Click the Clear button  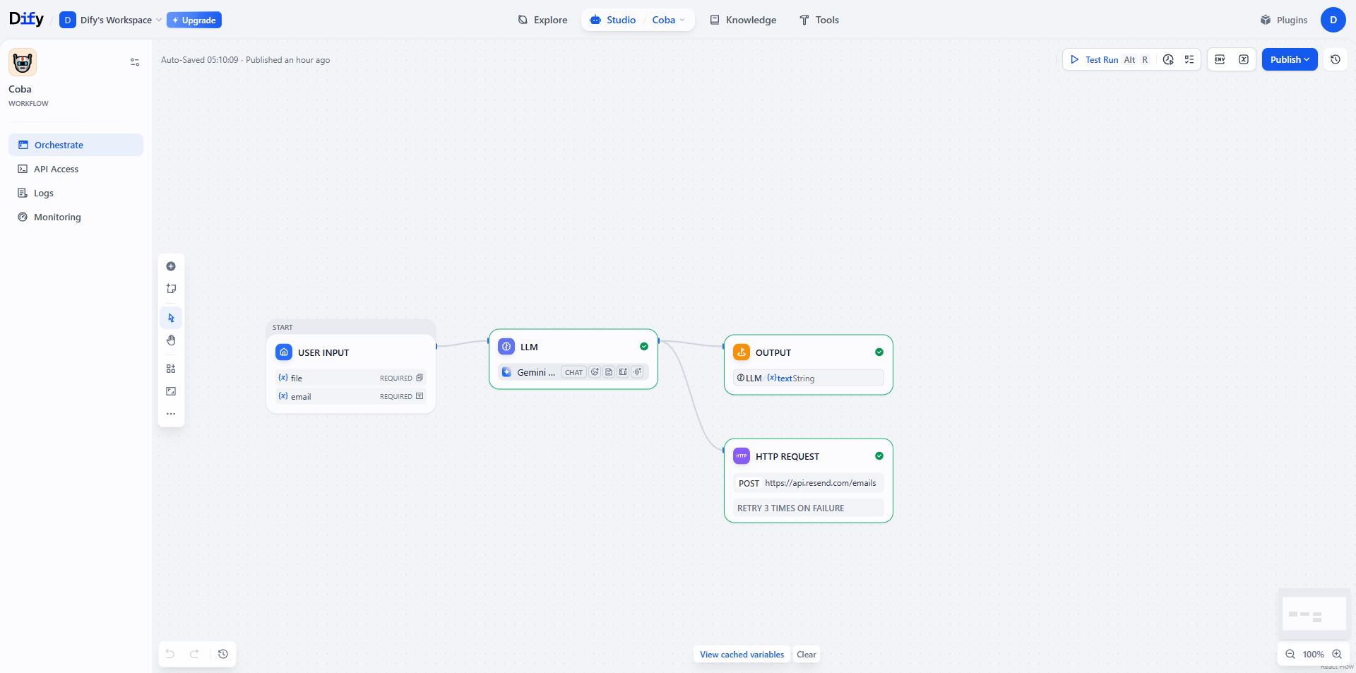[807, 654]
